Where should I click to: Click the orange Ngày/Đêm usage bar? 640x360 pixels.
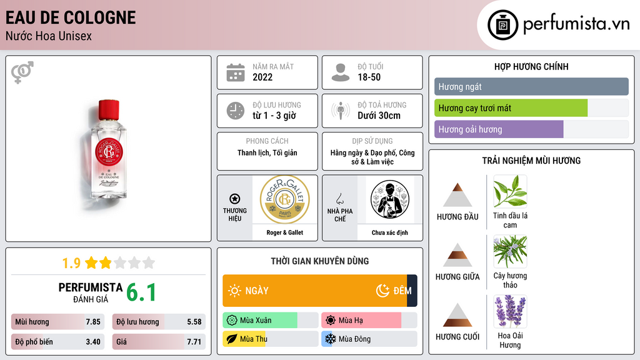pyautogui.click(x=319, y=291)
